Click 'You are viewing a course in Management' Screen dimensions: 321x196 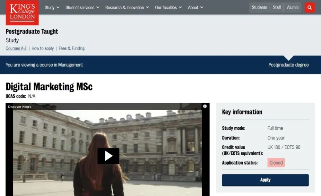pos(44,65)
